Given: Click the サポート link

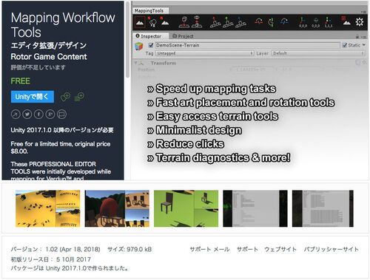Looking at the screenshot, I should click(x=247, y=249).
